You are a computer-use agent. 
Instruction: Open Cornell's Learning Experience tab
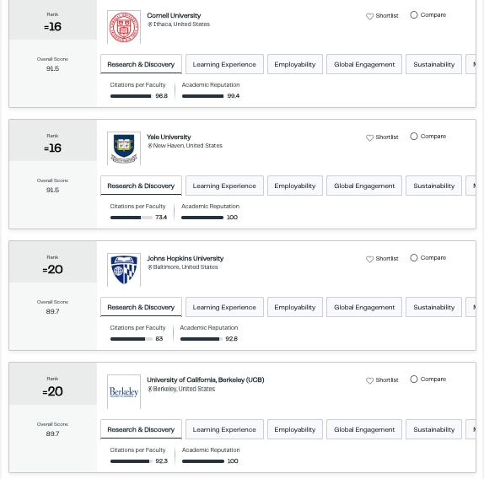[x=224, y=64]
